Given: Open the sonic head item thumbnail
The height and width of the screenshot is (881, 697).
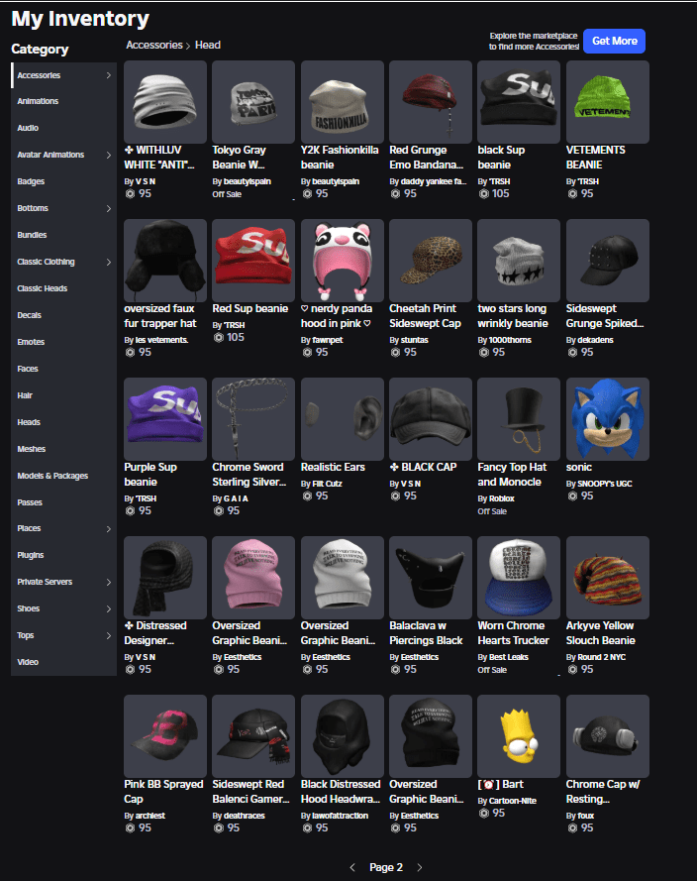Looking at the screenshot, I should (x=607, y=418).
